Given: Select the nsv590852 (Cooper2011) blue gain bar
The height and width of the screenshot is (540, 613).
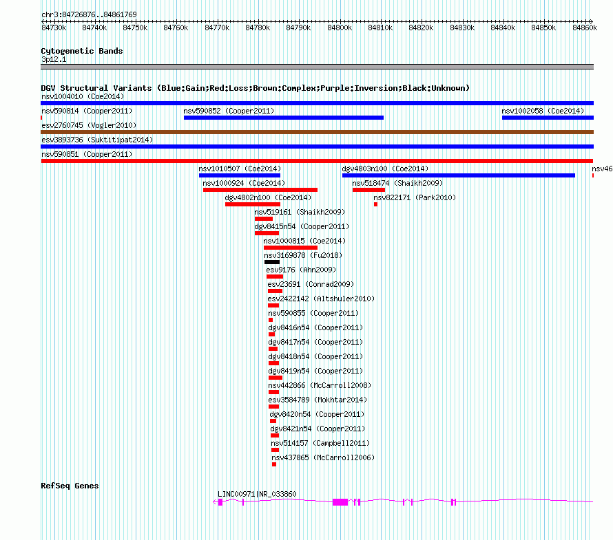Looking at the screenshot, I should (284, 118).
